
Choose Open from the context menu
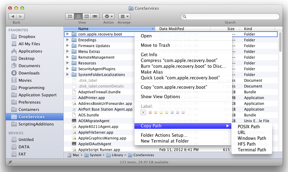[183, 36]
